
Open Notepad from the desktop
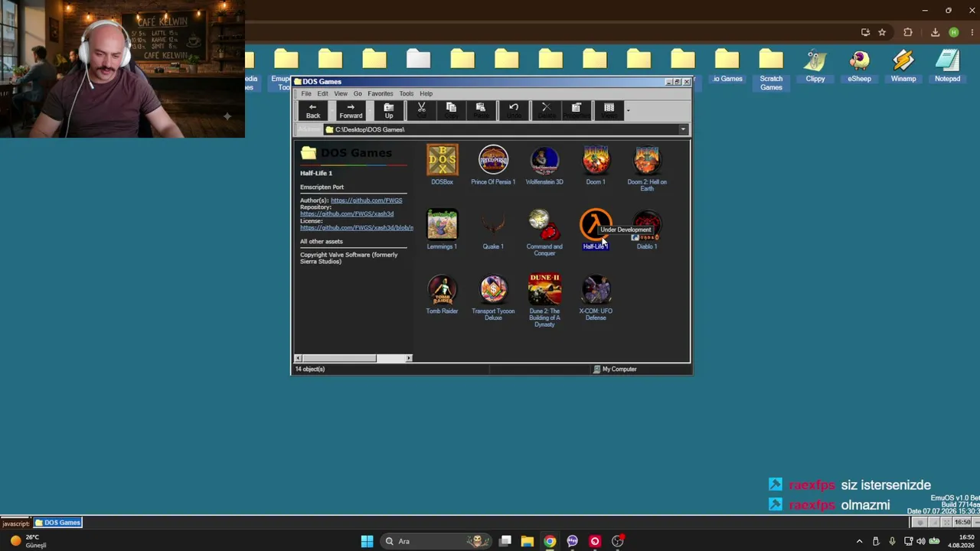(947, 60)
